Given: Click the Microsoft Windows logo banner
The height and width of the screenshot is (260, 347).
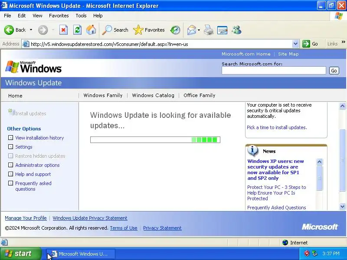Looking at the screenshot, I should [x=33, y=67].
